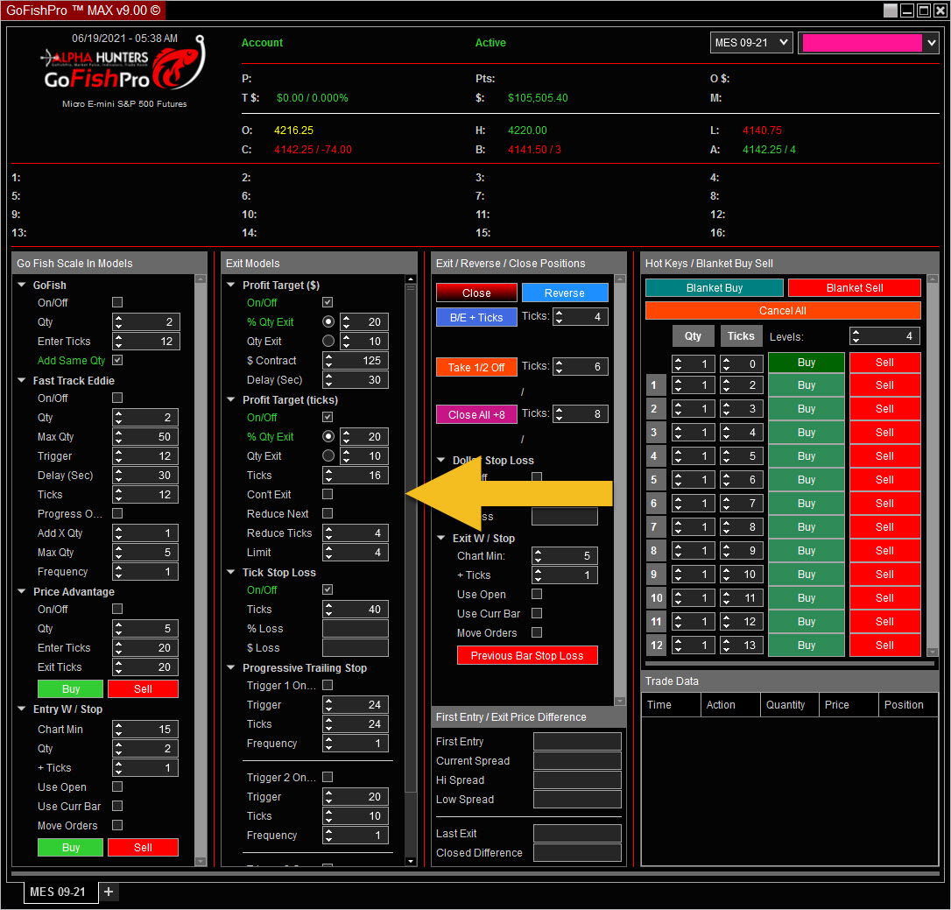Collapse Progressive Trailing Stop section

point(231,667)
